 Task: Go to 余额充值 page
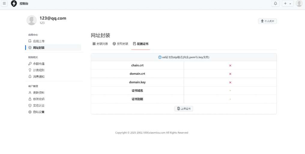[x=38, y=64]
